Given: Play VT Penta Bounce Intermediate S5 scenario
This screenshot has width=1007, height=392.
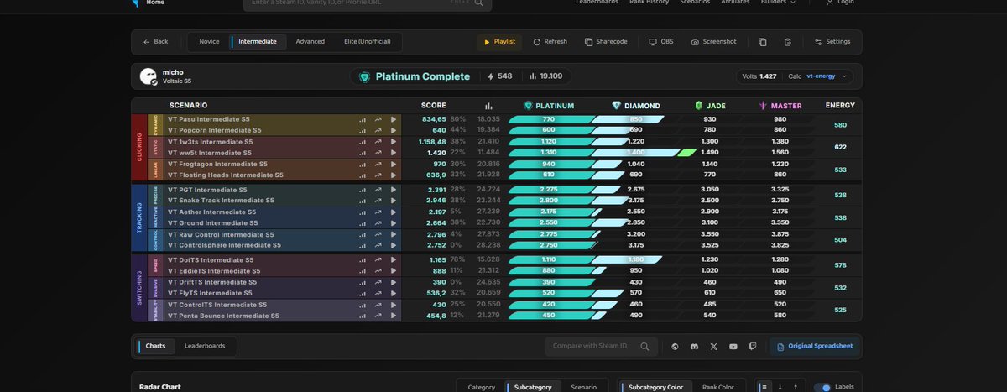Looking at the screenshot, I should (394, 316).
